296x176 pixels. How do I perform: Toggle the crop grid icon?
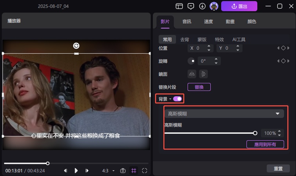point(134,171)
